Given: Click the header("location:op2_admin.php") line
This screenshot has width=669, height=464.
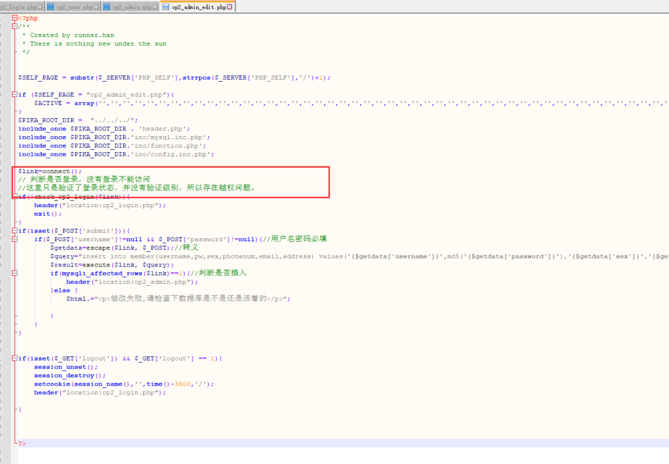Looking at the screenshot, I should tap(133, 282).
